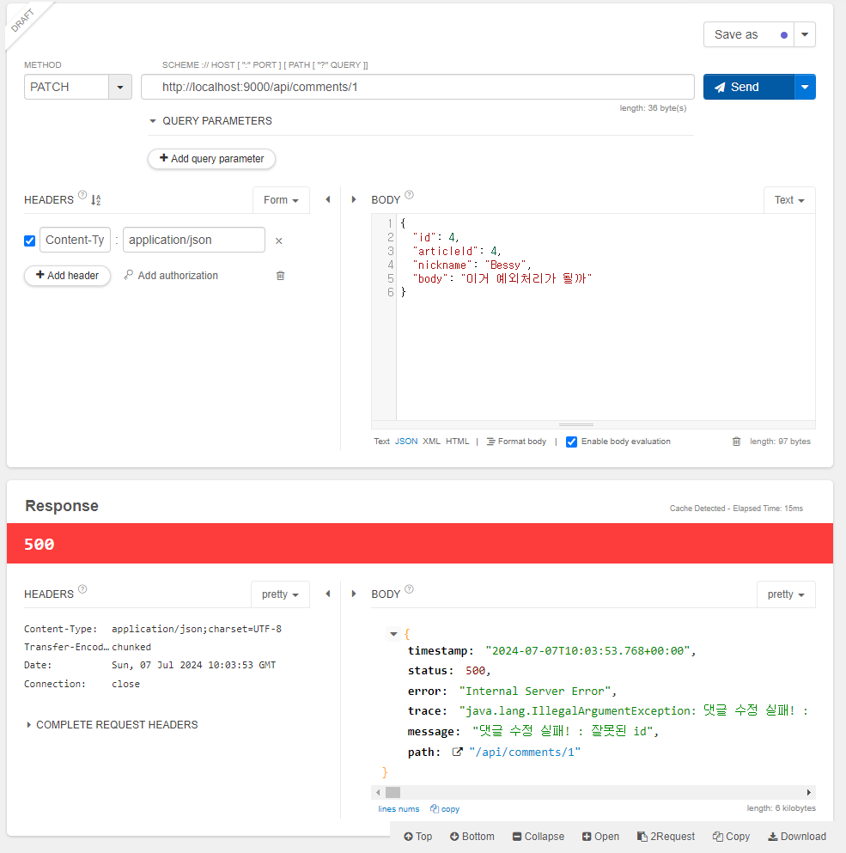Click Copy in the response toolbar
Screen dimensions: 846x853
click(731, 837)
